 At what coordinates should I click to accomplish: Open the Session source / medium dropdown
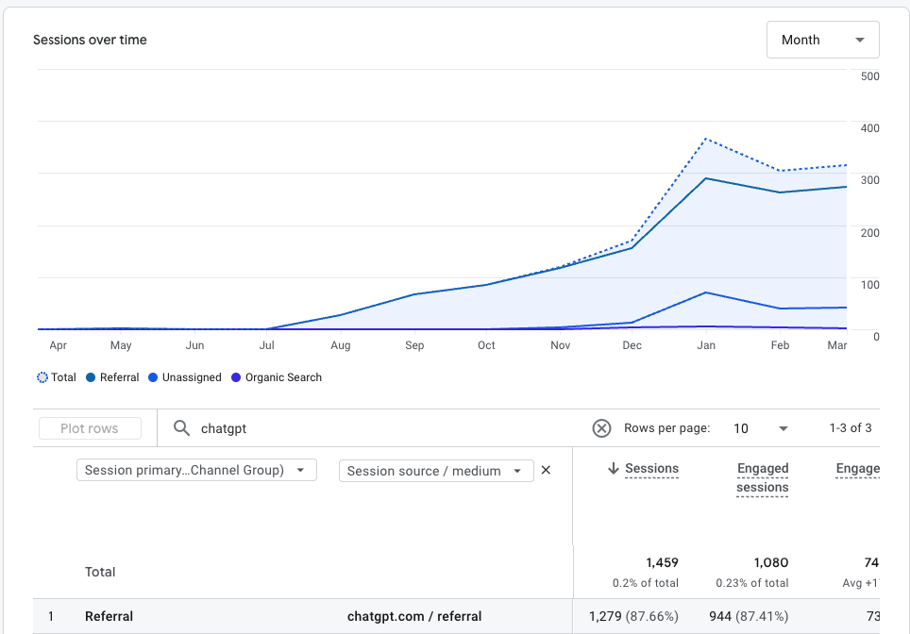[x=434, y=470]
